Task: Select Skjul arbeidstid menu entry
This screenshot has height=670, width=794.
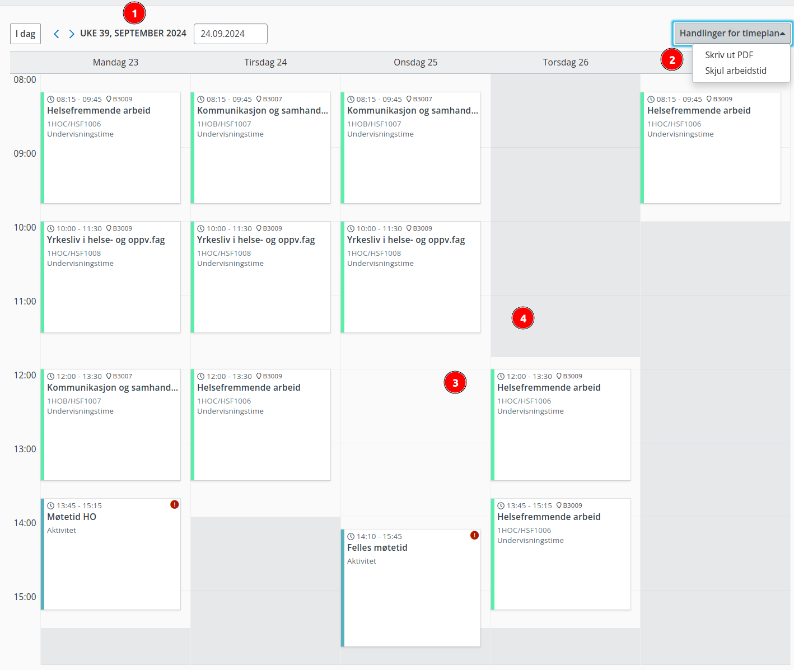Action: [736, 71]
